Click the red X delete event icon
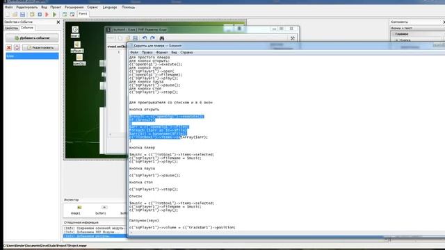The image size is (445, 250). pyautogui.click(x=9, y=48)
